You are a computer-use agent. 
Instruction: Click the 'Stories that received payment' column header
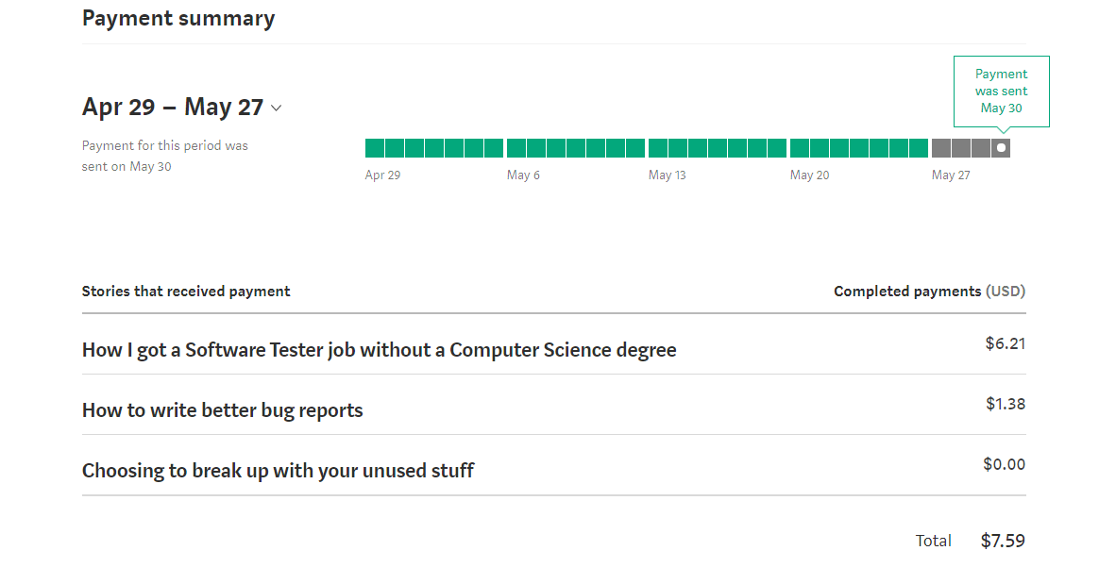pyautogui.click(x=186, y=292)
